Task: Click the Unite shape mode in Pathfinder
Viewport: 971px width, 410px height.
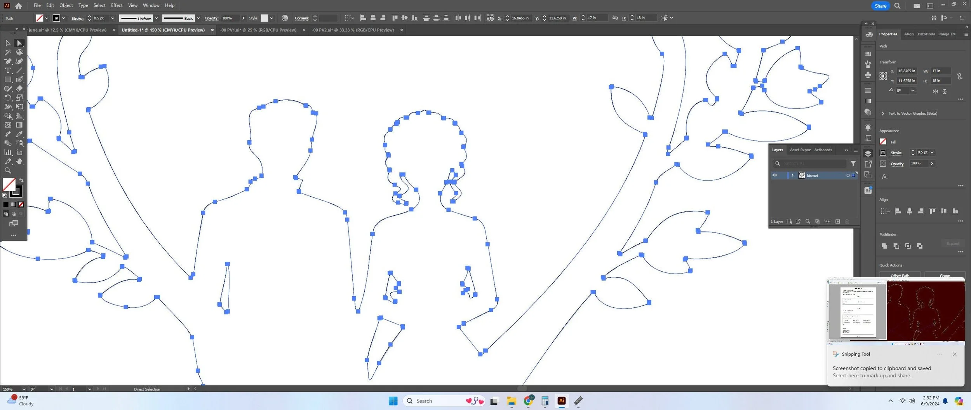Action: pos(884,246)
